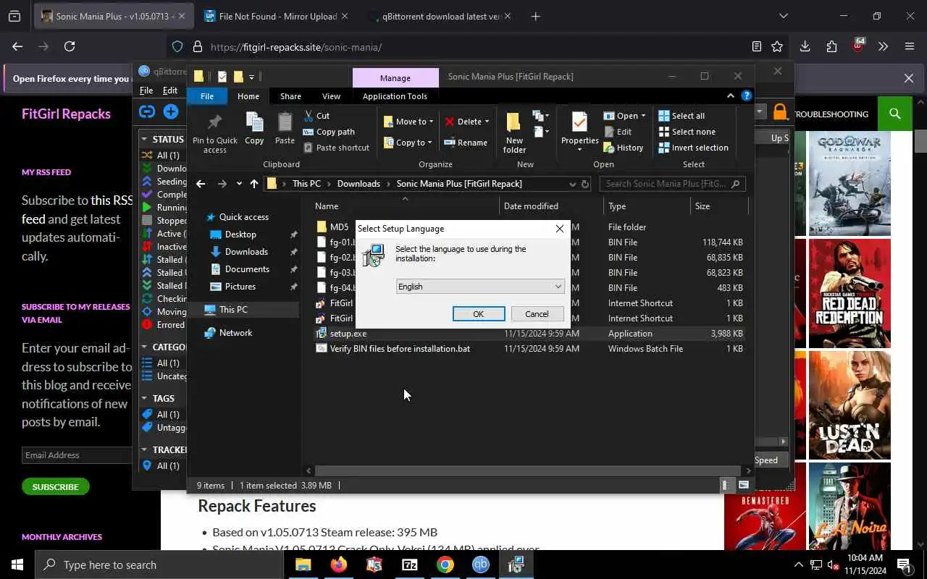Confirm language with the OK button
Screen dimensions: 927x579
[x=479, y=314]
